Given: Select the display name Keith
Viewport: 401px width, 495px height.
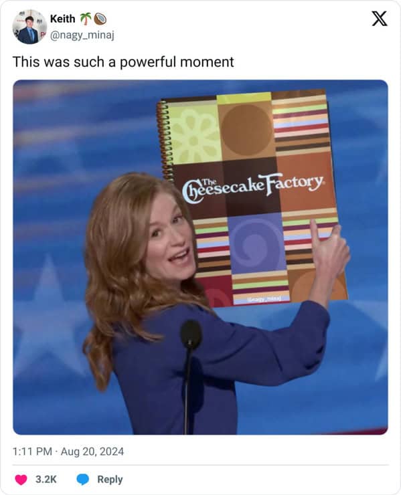Looking at the screenshot, I should (62, 19).
